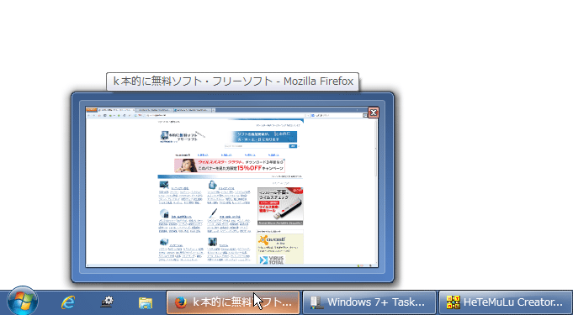Open the pinned gear-and-monitor taskbar icon

pyautogui.click(x=107, y=302)
